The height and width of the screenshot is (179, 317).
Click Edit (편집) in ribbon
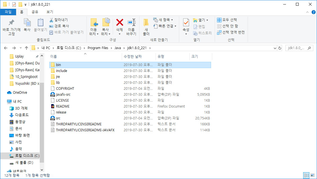point(199,27)
